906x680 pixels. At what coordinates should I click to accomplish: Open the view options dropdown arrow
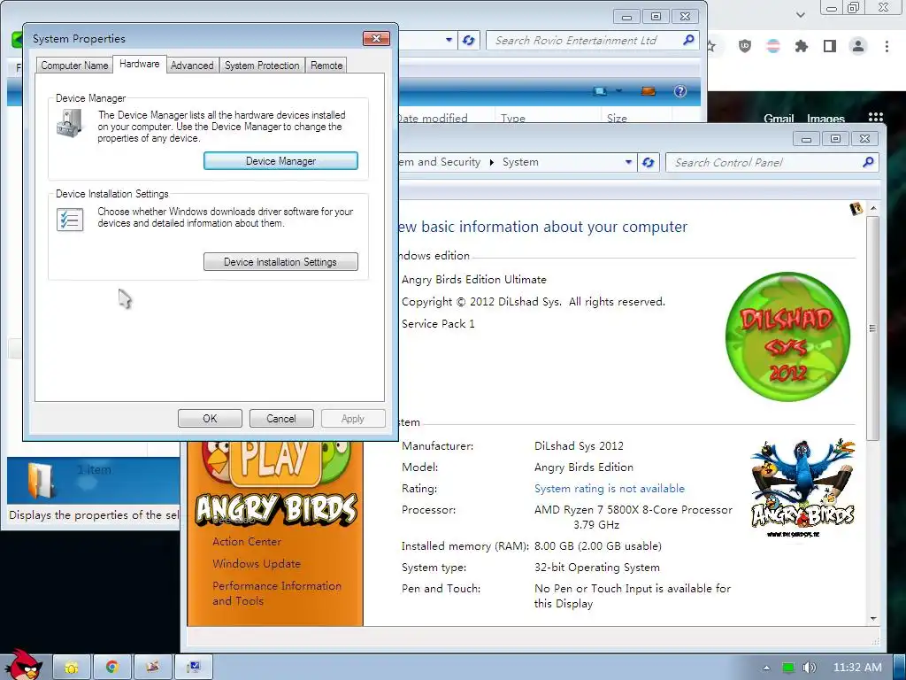618,91
